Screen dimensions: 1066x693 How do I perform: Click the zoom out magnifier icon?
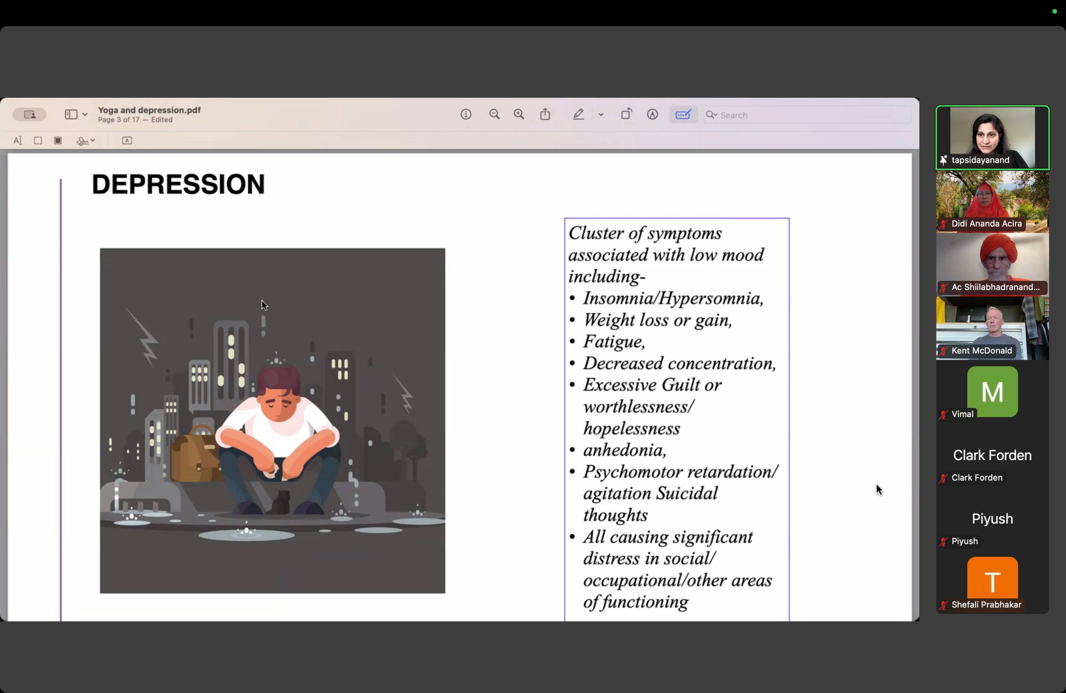pos(494,114)
